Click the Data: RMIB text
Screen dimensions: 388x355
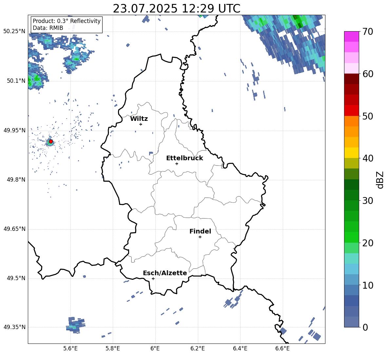48,28
